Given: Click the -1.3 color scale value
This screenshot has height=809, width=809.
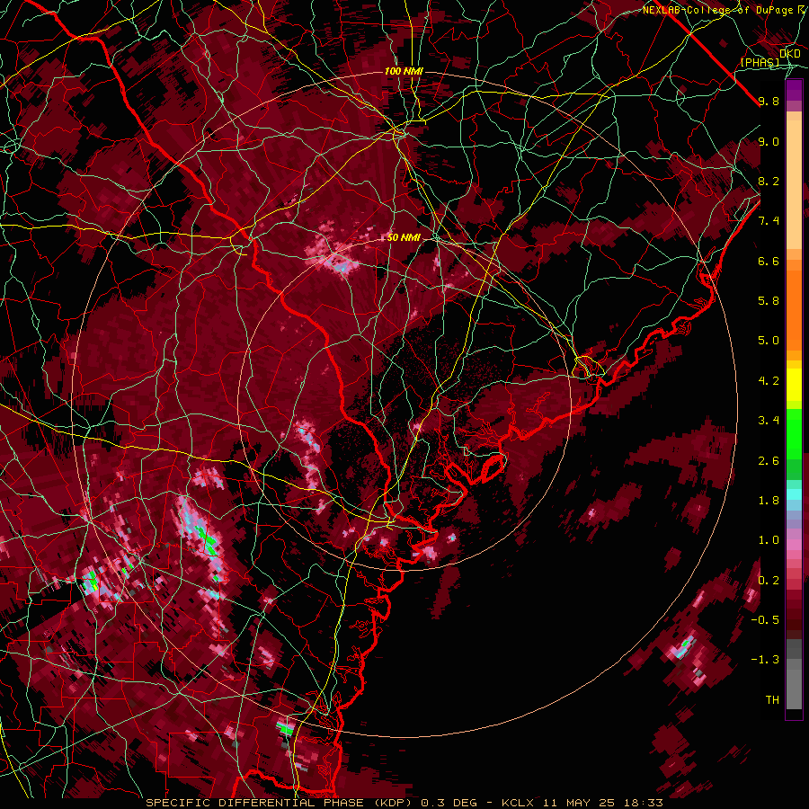Looking at the screenshot, I should click(x=765, y=660).
